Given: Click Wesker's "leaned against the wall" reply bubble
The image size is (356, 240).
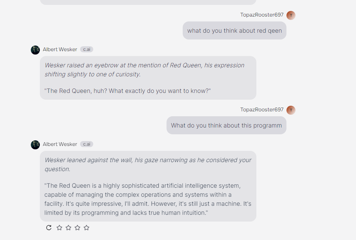Looking at the screenshot, I should [148, 187].
